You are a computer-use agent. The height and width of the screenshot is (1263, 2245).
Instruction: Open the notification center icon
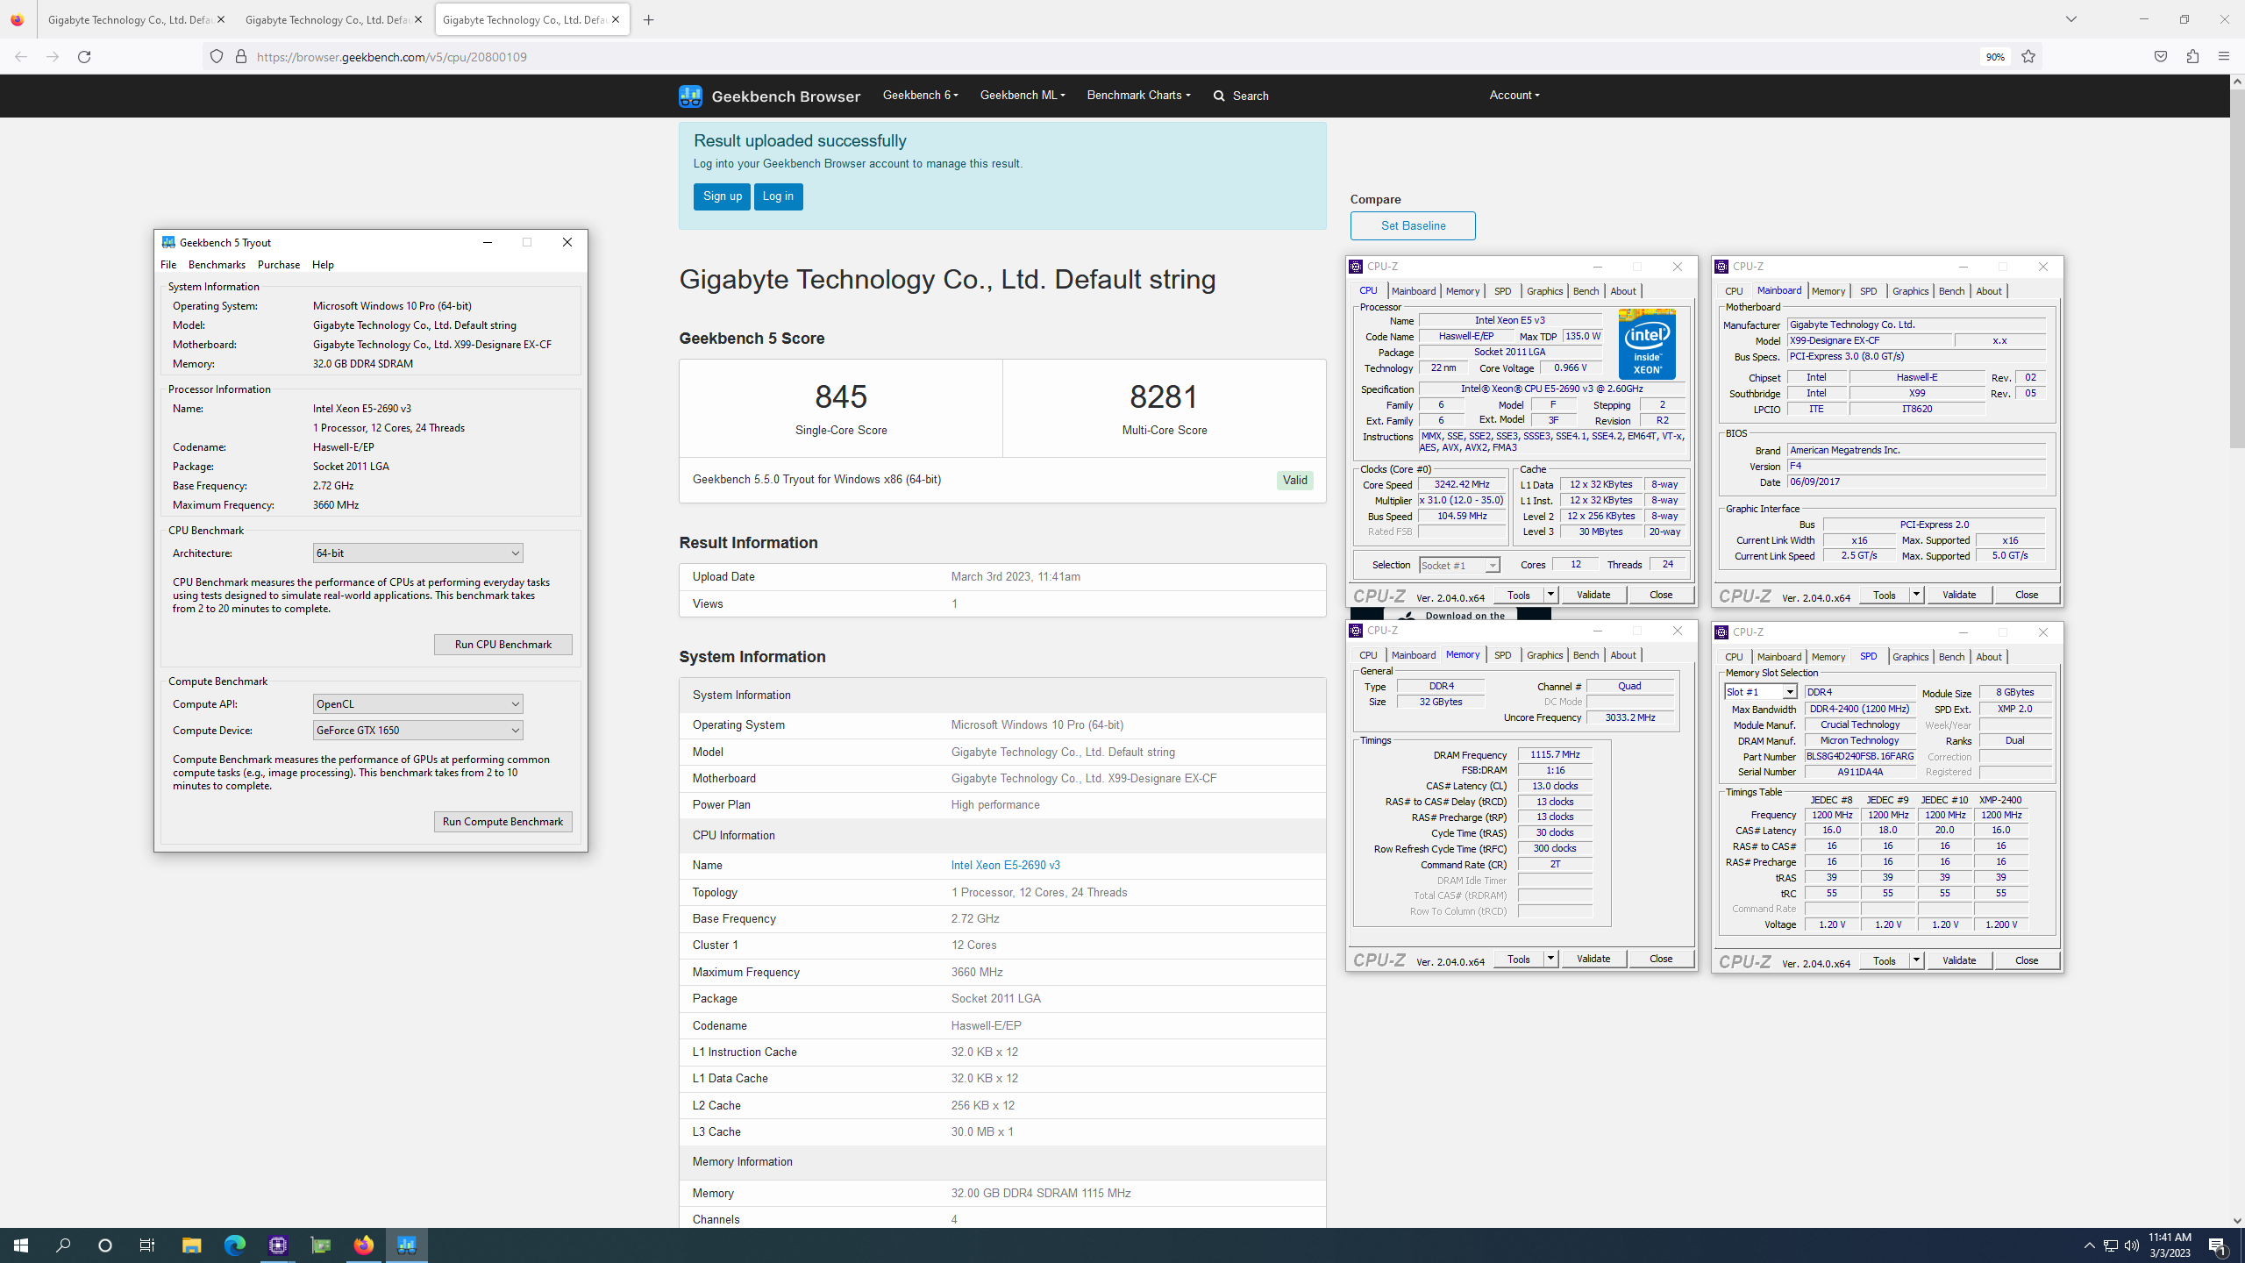click(2218, 1245)
